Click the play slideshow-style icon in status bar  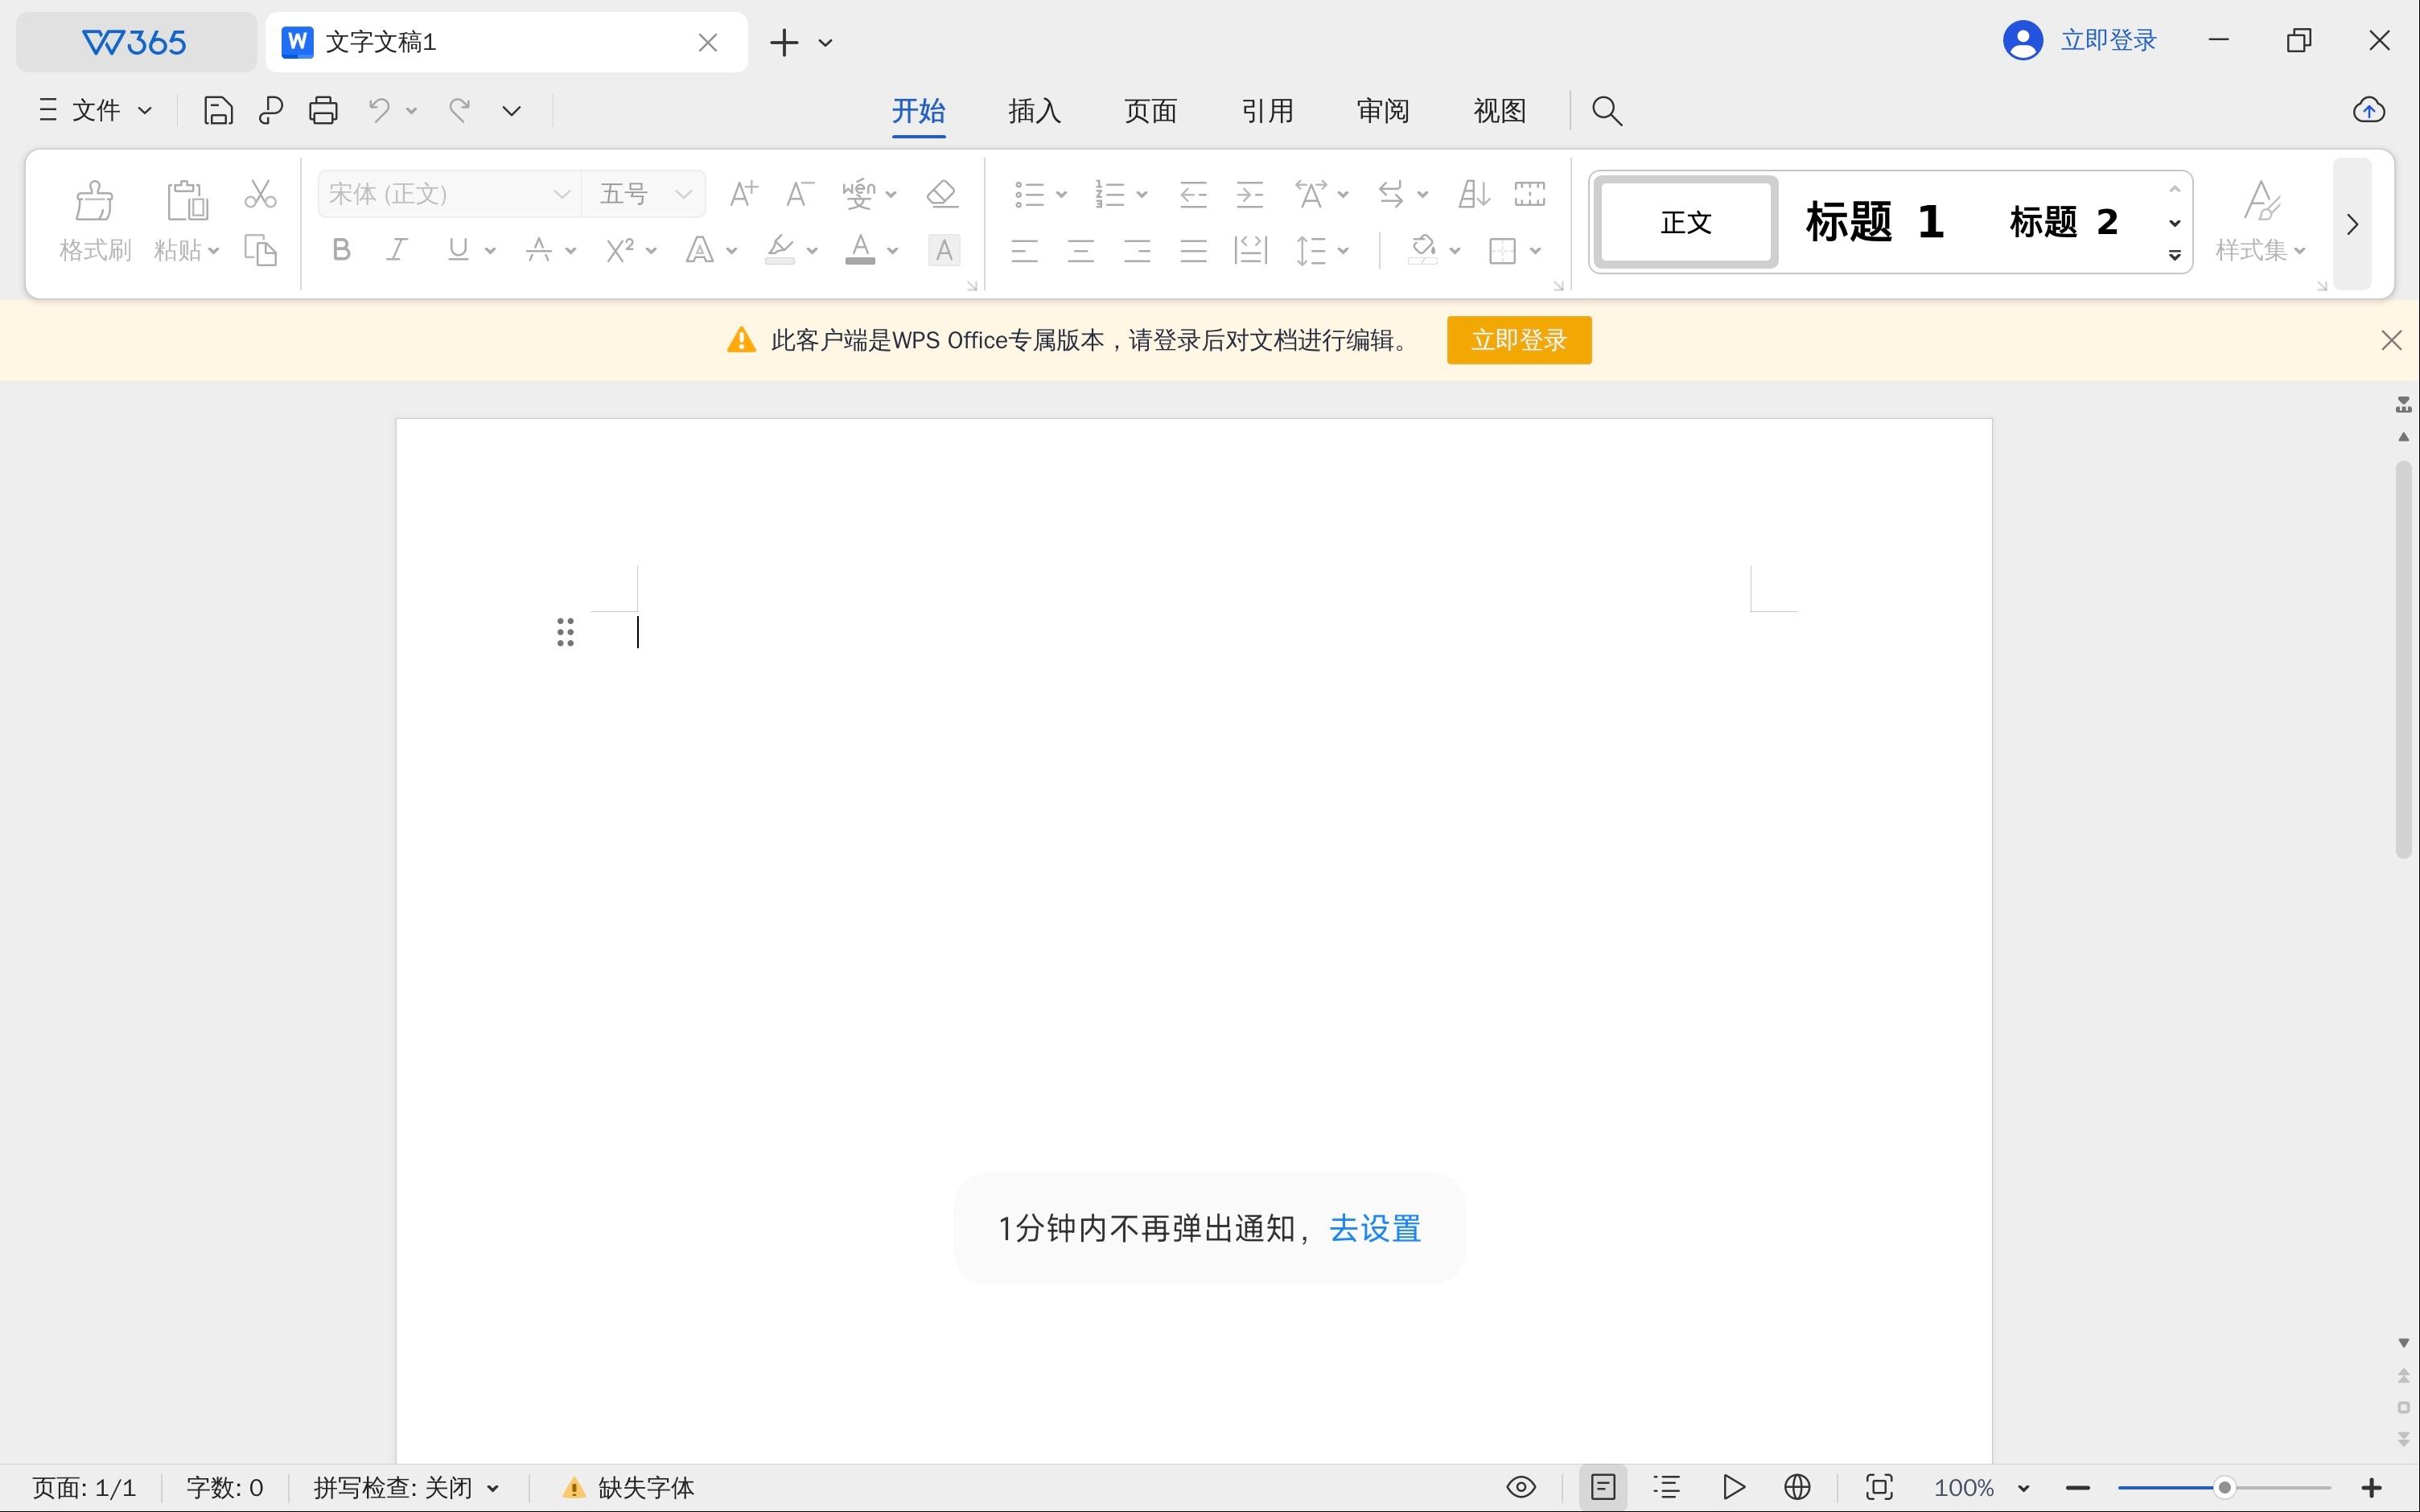point(1735,1487)
